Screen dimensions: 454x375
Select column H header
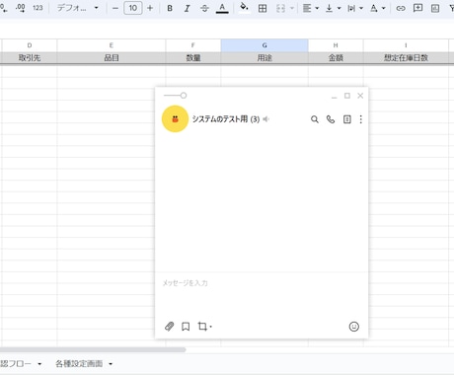tap(336, 45)
